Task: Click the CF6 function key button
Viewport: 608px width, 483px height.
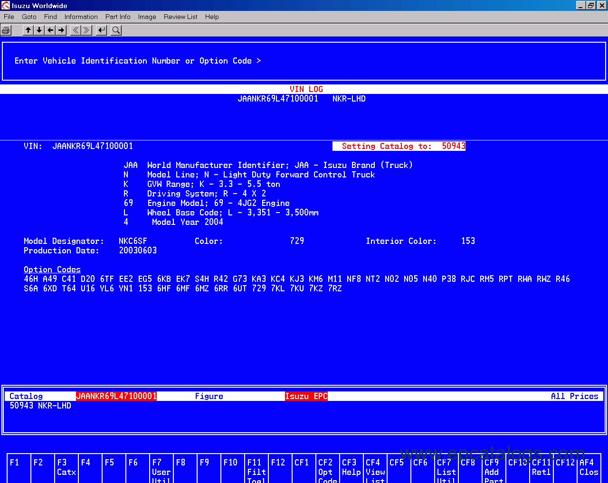Action: coord(423,468)
